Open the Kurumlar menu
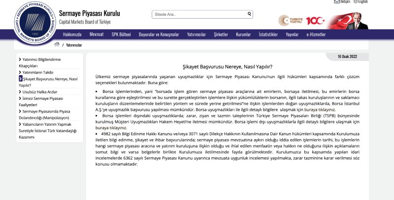This screenshot has height=200, width=394. 243,34
